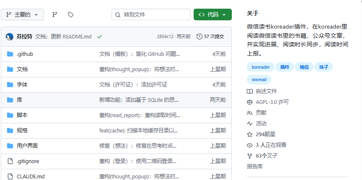Click the 规格 folder icon
The image size is (362, 180).
click(10, 130)
